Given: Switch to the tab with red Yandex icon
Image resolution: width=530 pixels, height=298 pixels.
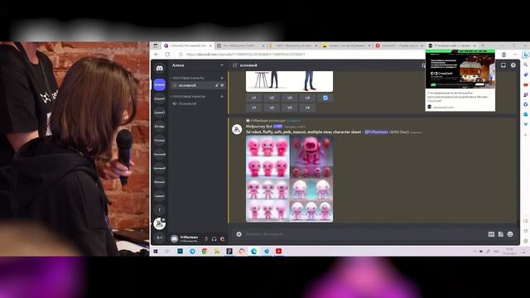Looking at the screenshot, I should tap(400, 46).
